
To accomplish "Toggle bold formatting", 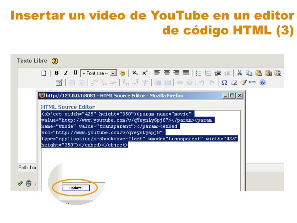I will click(56, 73).
